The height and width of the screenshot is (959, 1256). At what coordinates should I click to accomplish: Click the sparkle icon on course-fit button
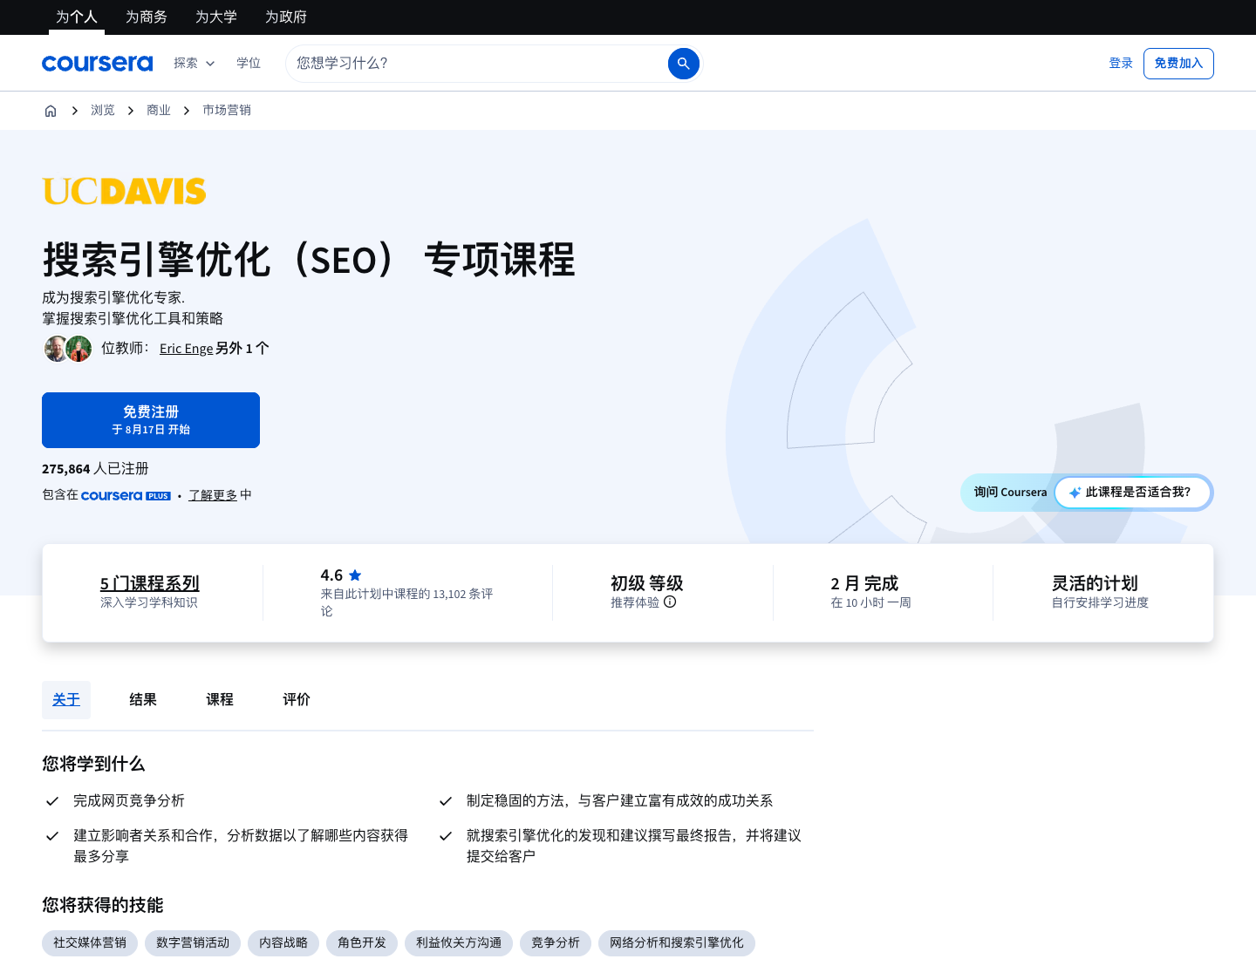pos(1075,493)
